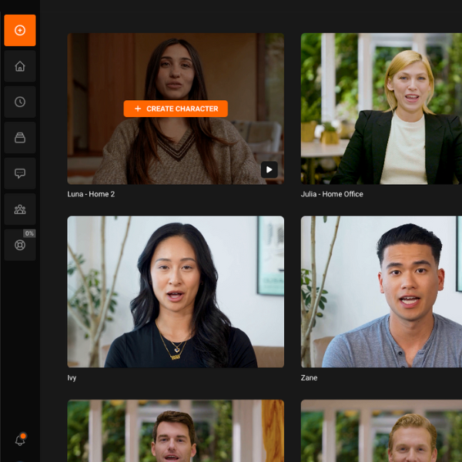Open the chat bubble sidebar icon
Viewport: 462px width, 462px height.
point(20,173)
